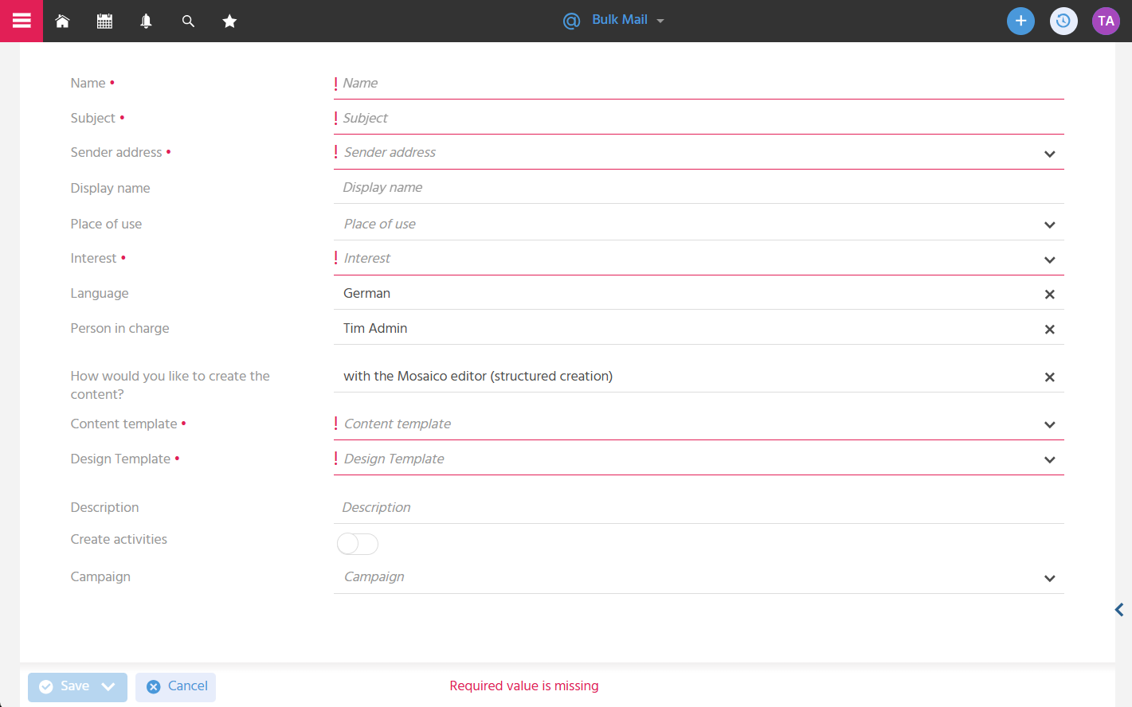Image resolution: width=1132 pixels, height=707 pixels.
Task: Focus the Display name input field
Action: click(x=699, y=187)
